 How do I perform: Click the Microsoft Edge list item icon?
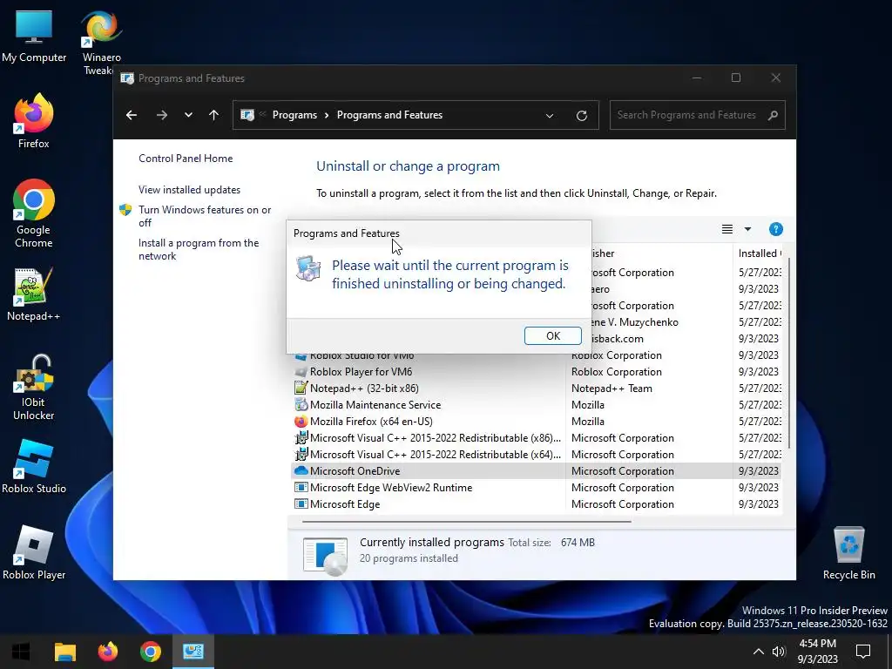[301, 504]
